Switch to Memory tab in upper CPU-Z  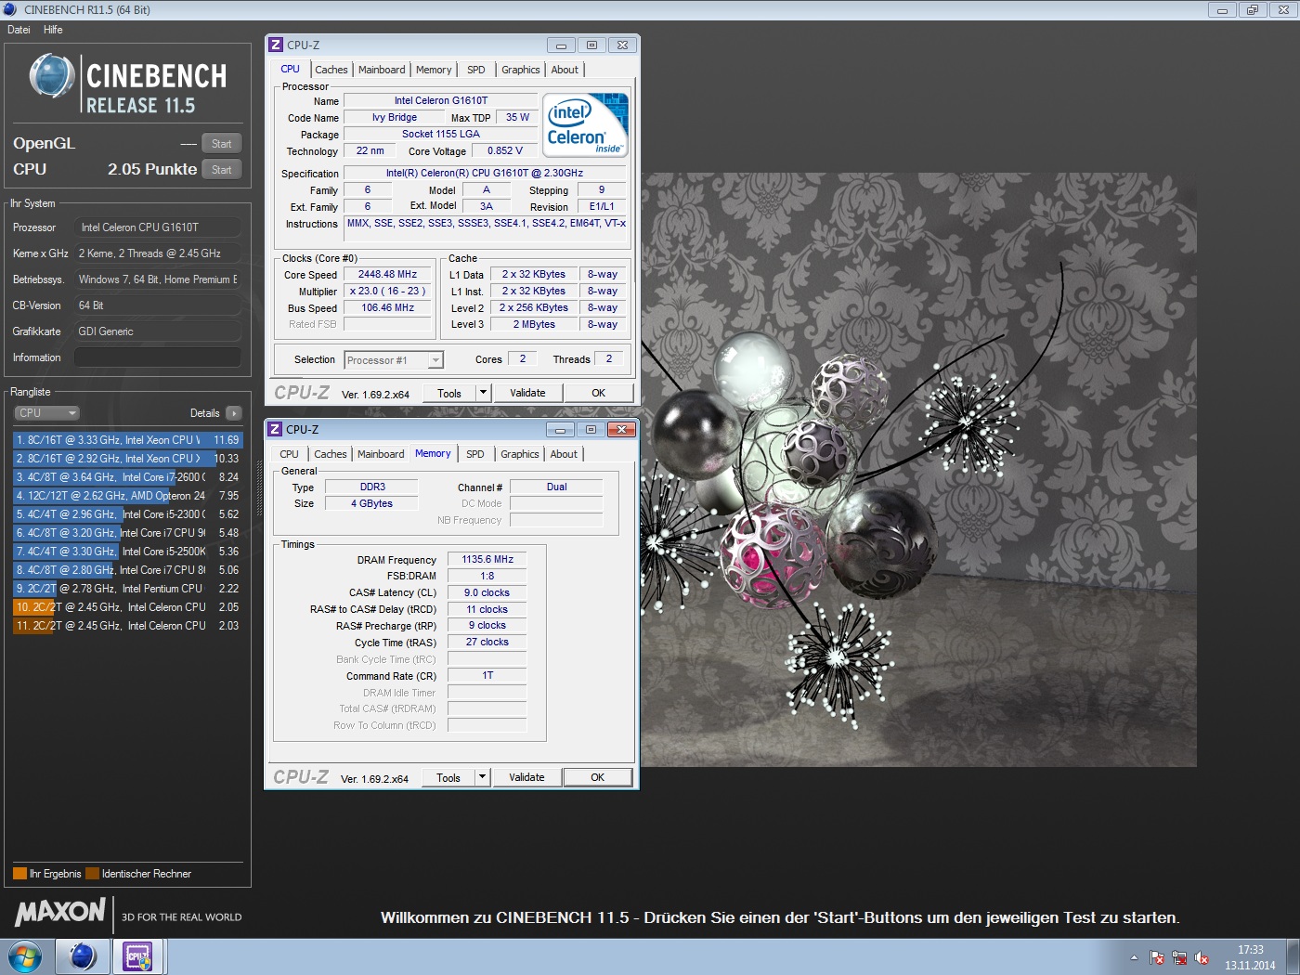pyautogui.click(x=434, y=70)
